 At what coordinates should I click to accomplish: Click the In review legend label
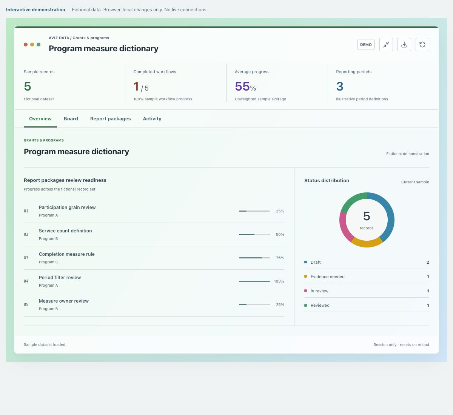(x=319, y=291)
